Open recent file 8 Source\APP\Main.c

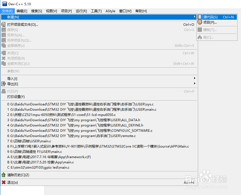99,146
